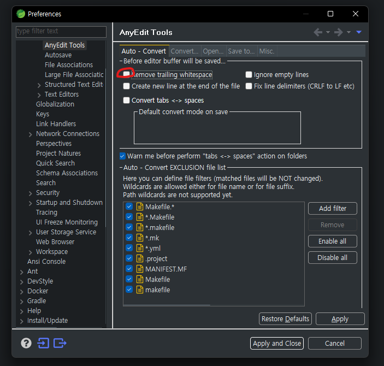Screen dimensions: 384x366
Task: Click the filter list horizontal scrollbar
Action: (167, 305)
